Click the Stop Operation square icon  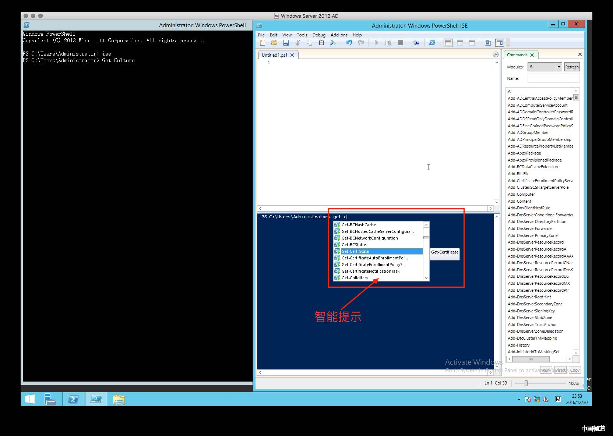click(x=400, y=43)
